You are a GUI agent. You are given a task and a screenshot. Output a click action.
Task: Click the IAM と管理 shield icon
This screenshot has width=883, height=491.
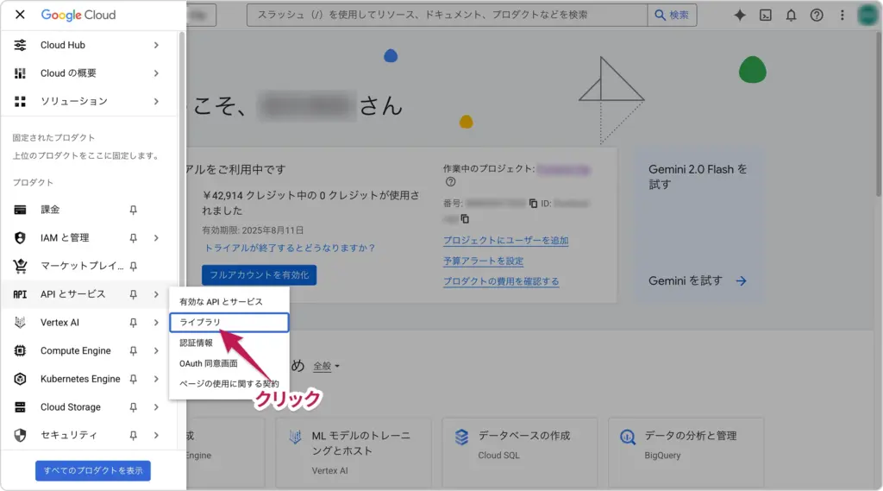click(21, 238)
